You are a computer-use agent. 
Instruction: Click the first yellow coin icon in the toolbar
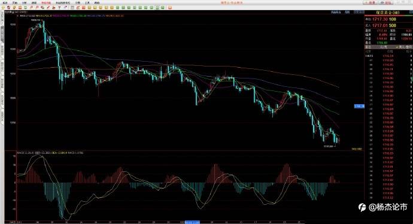click(x=89, y=8)
